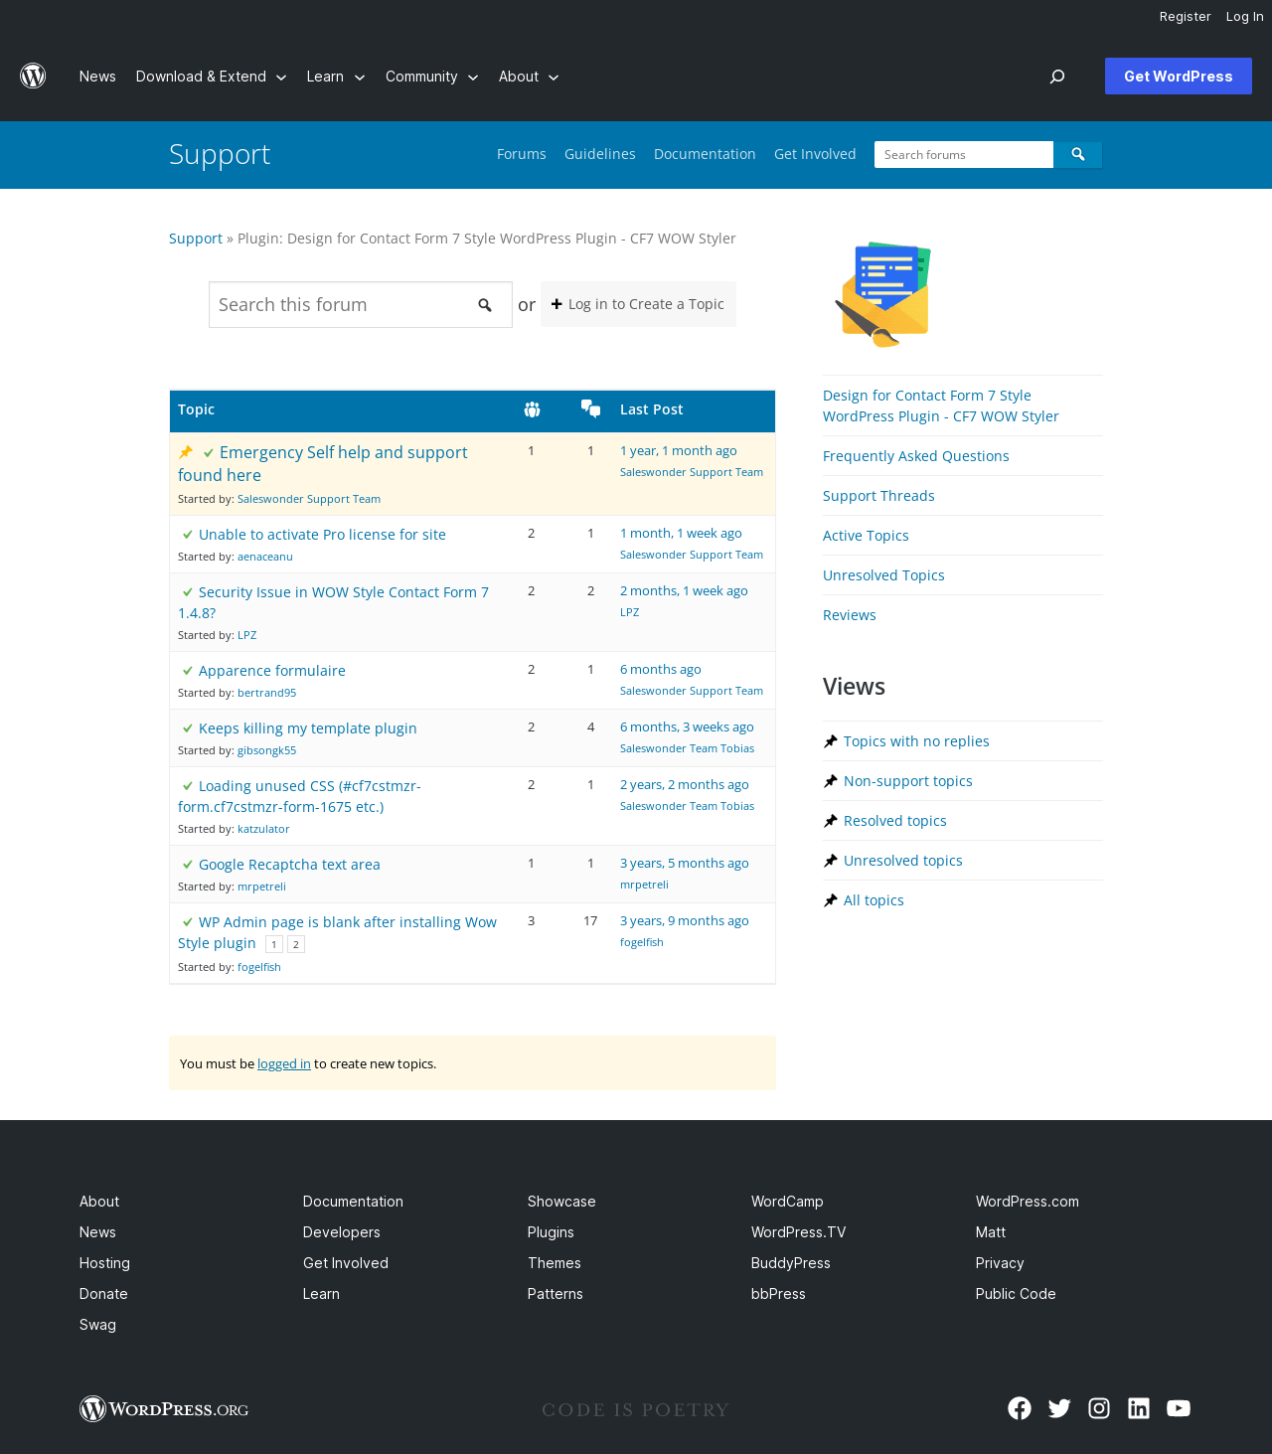Viewport: 1272px width, 1454px height.
Task: Open Hosting footer link
Action: coord(104,1263)
